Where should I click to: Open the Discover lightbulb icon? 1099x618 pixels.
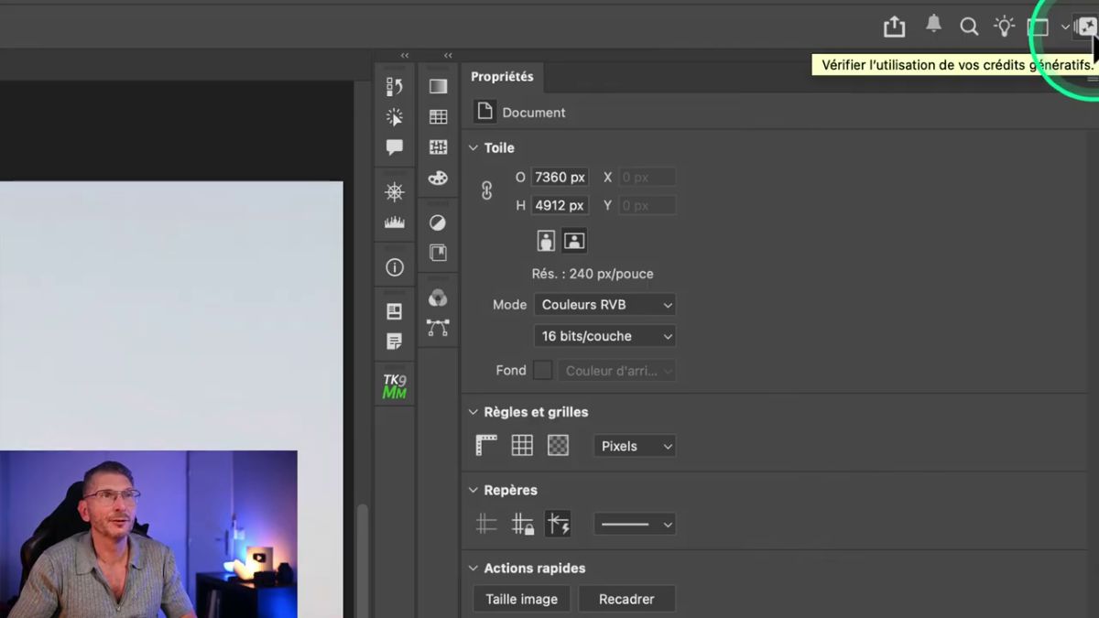click(x=1005, y=26)
